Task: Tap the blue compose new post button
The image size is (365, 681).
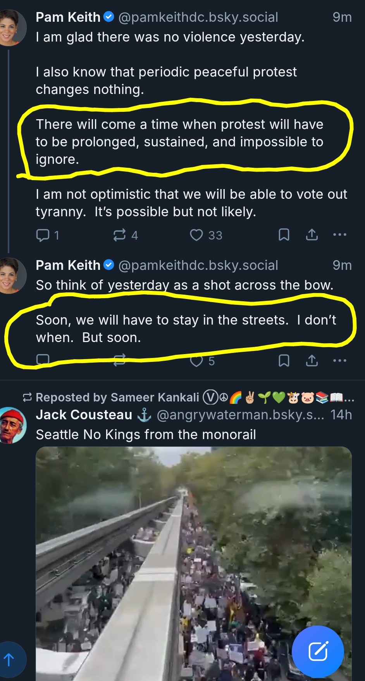Action: point(318,651)
